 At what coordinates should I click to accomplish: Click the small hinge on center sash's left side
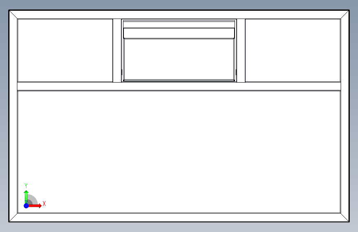point(122,72)
